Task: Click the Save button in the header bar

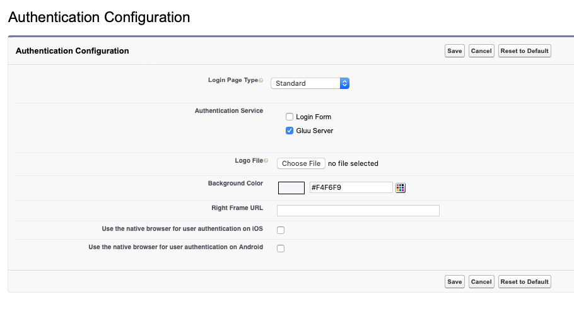Action: 454,51
